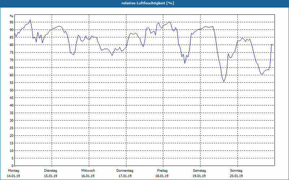The height and width of the screenshot is (180, 289).
Task: Click the y-axis value 40
Action: [12, 105]
